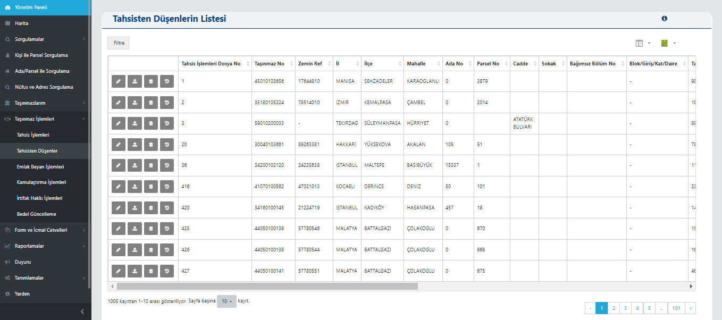Click the Filtre button
Image resolution: width=722 pixels, height=320 pixels.
pos(118,43)
